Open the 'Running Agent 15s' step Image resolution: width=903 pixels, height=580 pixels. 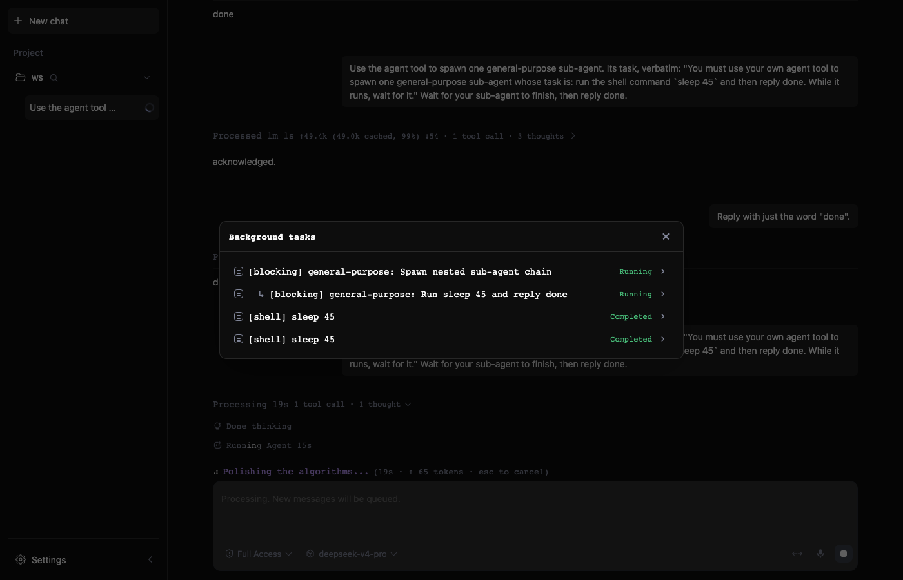[x=263, y=445]
